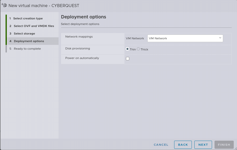Choose Thick disk provisioning
Viewport: 237px width, 150px height.
[x=138, y=49]
